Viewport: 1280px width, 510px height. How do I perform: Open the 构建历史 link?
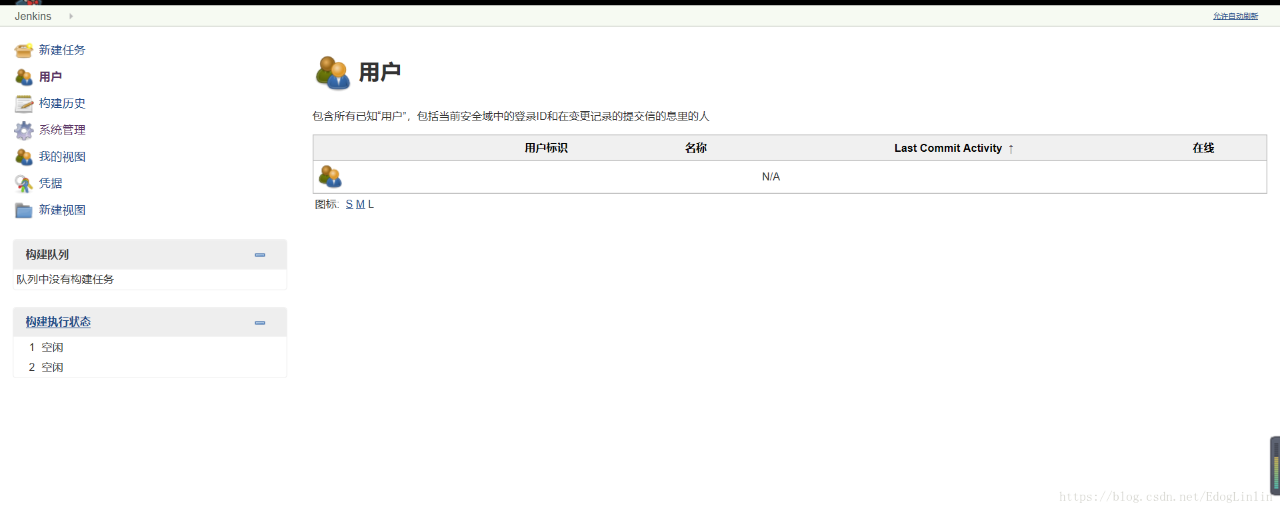click(62, 103)
